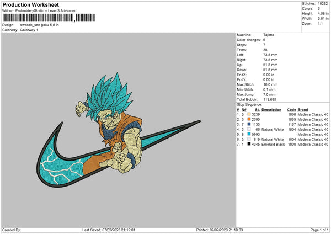Click the Height value 4.08 in

pos(323,13)
